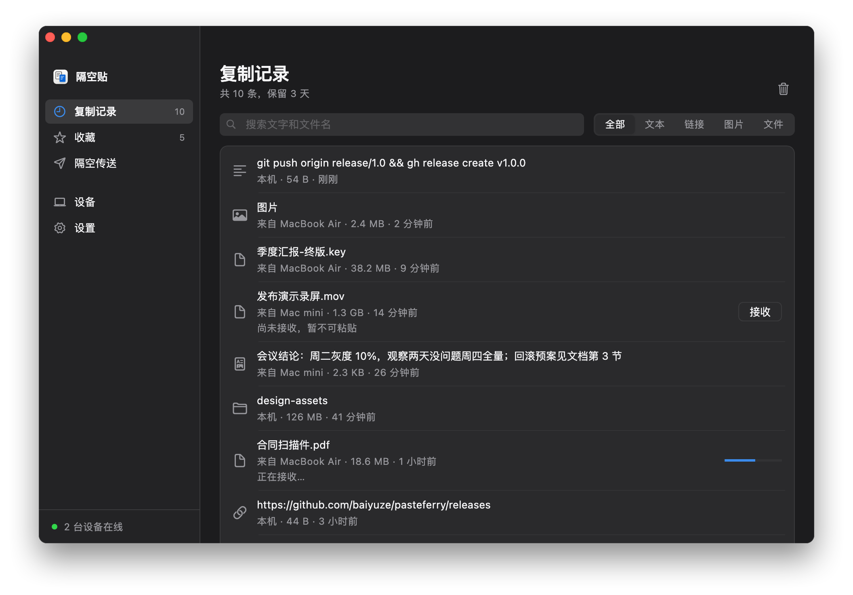The height and width of the screenshot is (595, 853).
Task: Click 图片 title of the MacBook Air entry
Action: [x=267, y=207]
